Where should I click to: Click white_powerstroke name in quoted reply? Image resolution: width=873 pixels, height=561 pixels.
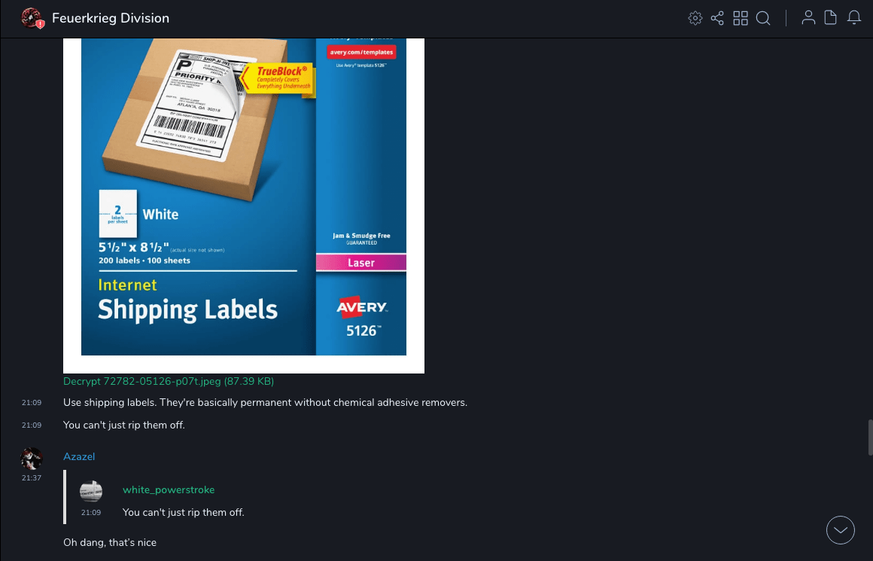(x=169, y=489)
